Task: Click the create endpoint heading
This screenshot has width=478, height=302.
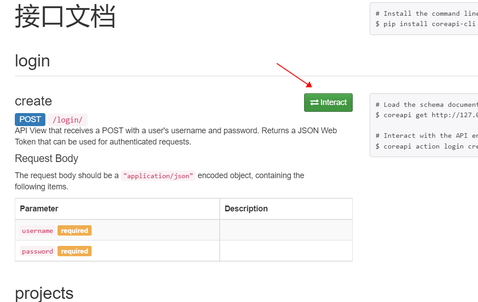Action: [x=34, y=101]
